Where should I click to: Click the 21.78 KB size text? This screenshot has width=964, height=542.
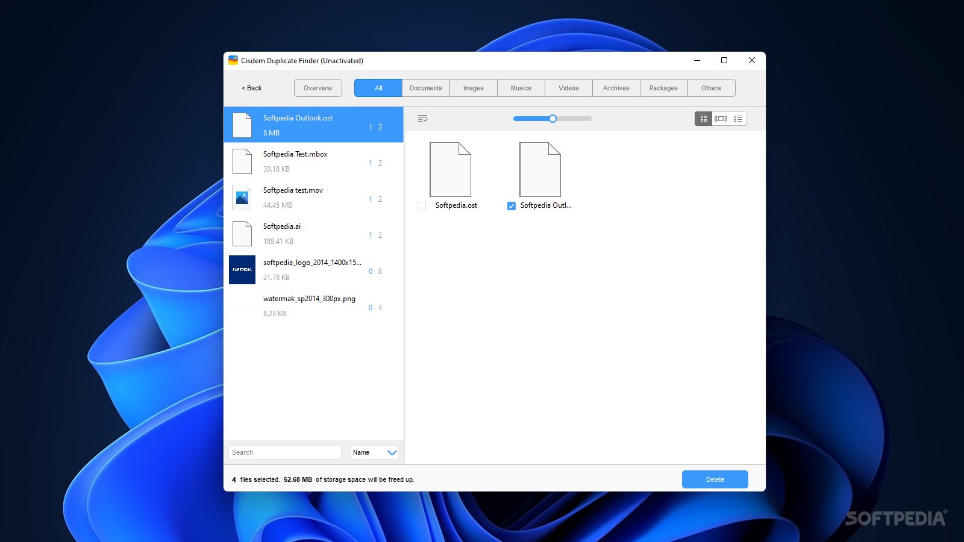pyautogui.click(x=276, y=278)
